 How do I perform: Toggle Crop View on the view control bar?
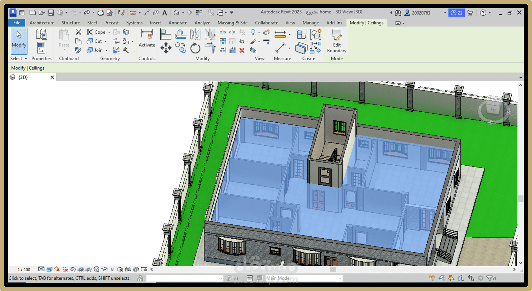pos(81,269)
